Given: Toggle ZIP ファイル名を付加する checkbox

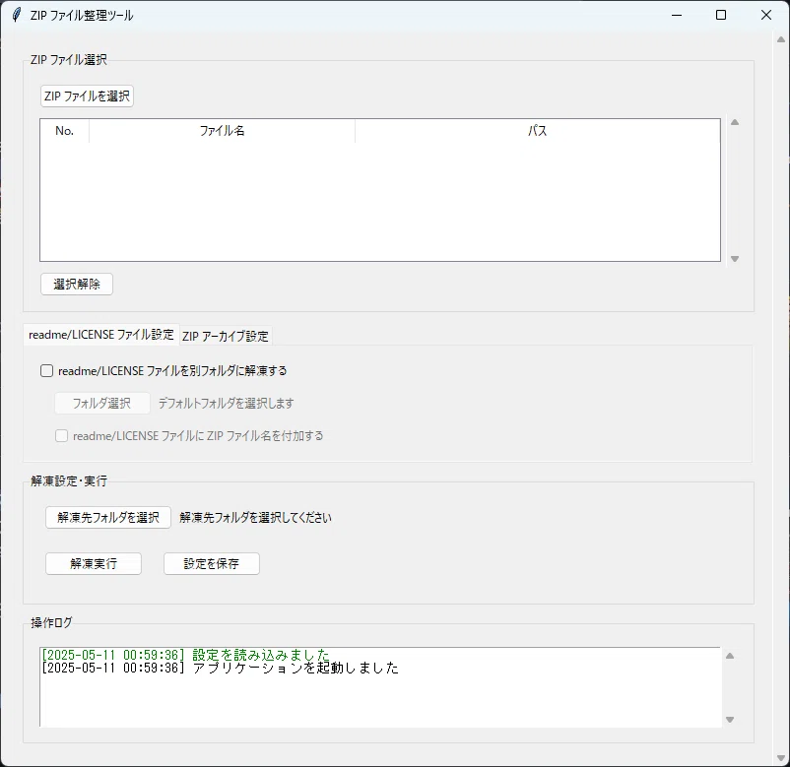Looking at the screenshot, I should (61, 435).
